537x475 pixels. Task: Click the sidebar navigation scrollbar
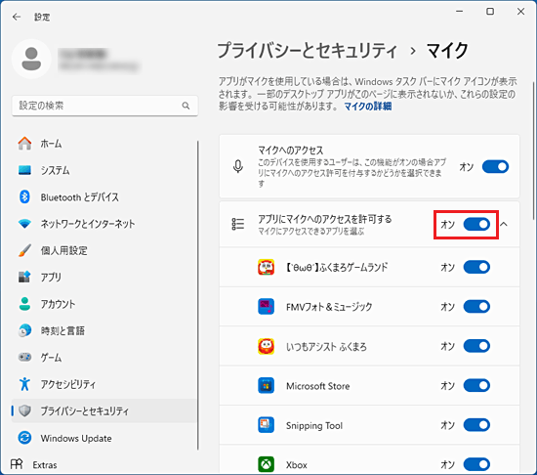click(x=198, y=295)
